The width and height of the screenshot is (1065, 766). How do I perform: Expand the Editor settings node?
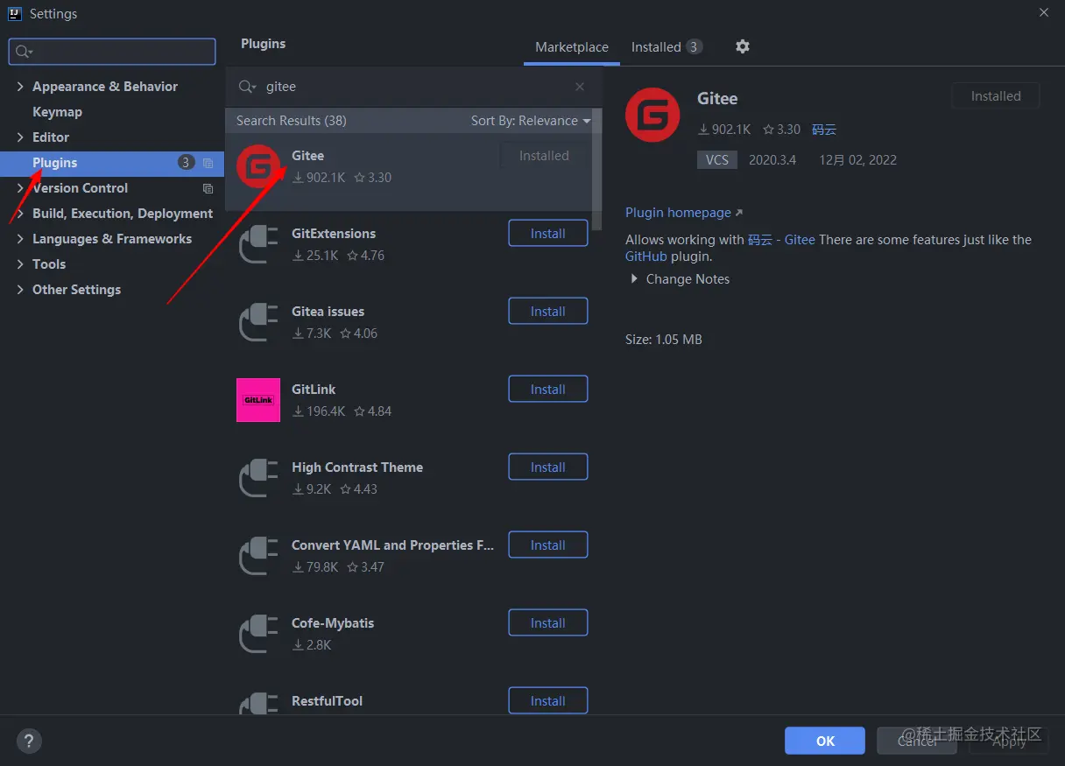20,137
